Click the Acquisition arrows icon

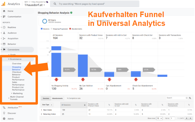coord(4,39)
